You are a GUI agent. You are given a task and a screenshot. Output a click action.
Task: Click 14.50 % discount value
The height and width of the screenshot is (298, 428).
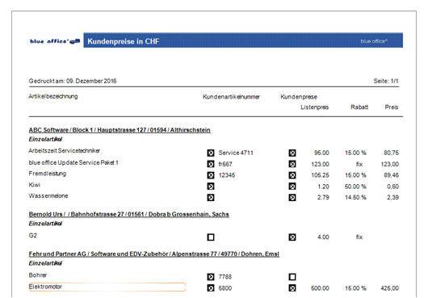click(x=355, y=197)
